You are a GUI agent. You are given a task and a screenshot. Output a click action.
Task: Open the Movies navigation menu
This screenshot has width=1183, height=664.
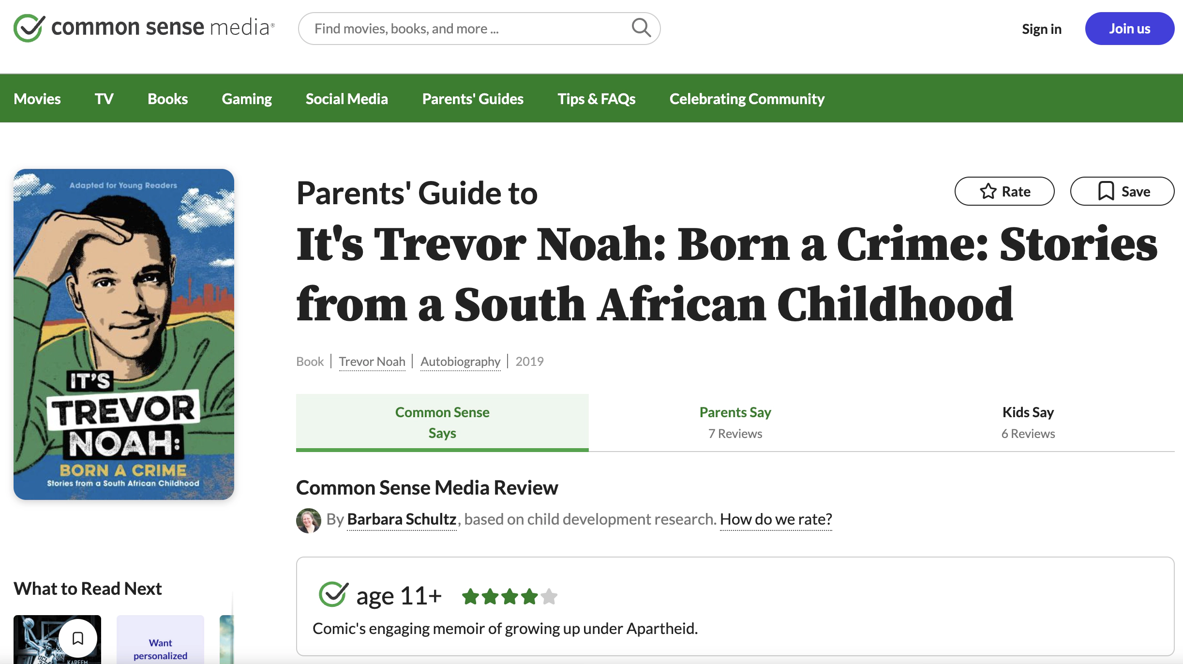[37, 98]
